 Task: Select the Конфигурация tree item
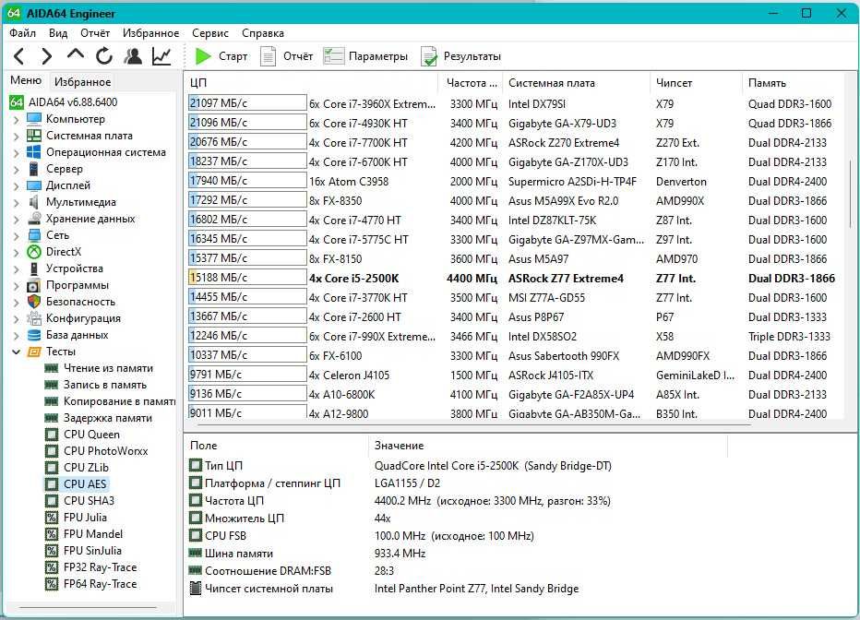83,318
